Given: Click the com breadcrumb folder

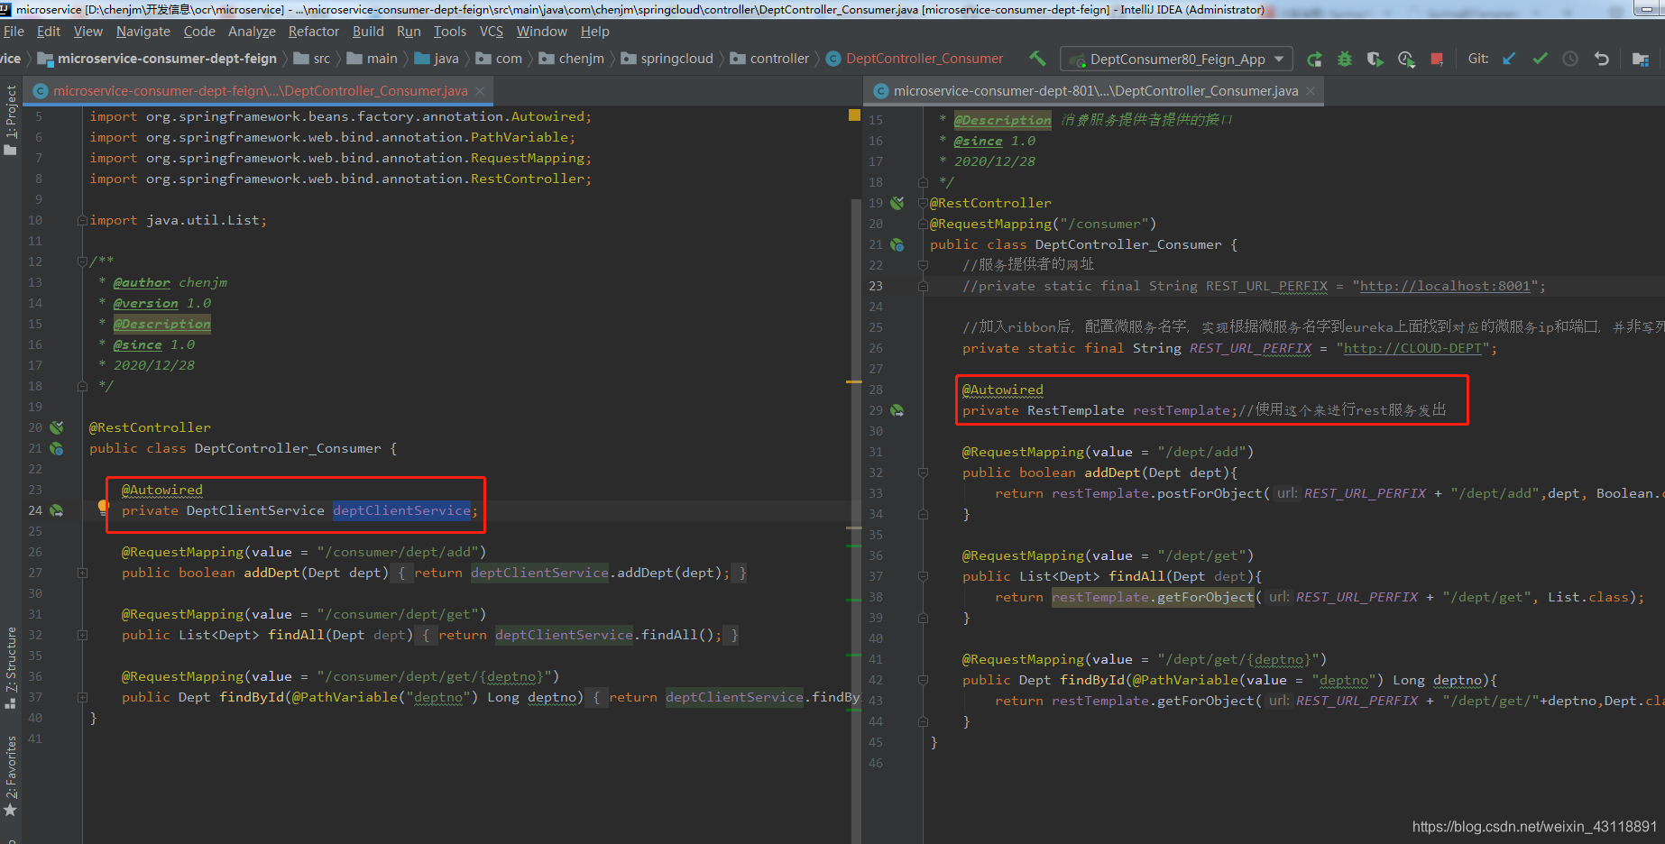Looking at the screenshot, I should (500, 59).
